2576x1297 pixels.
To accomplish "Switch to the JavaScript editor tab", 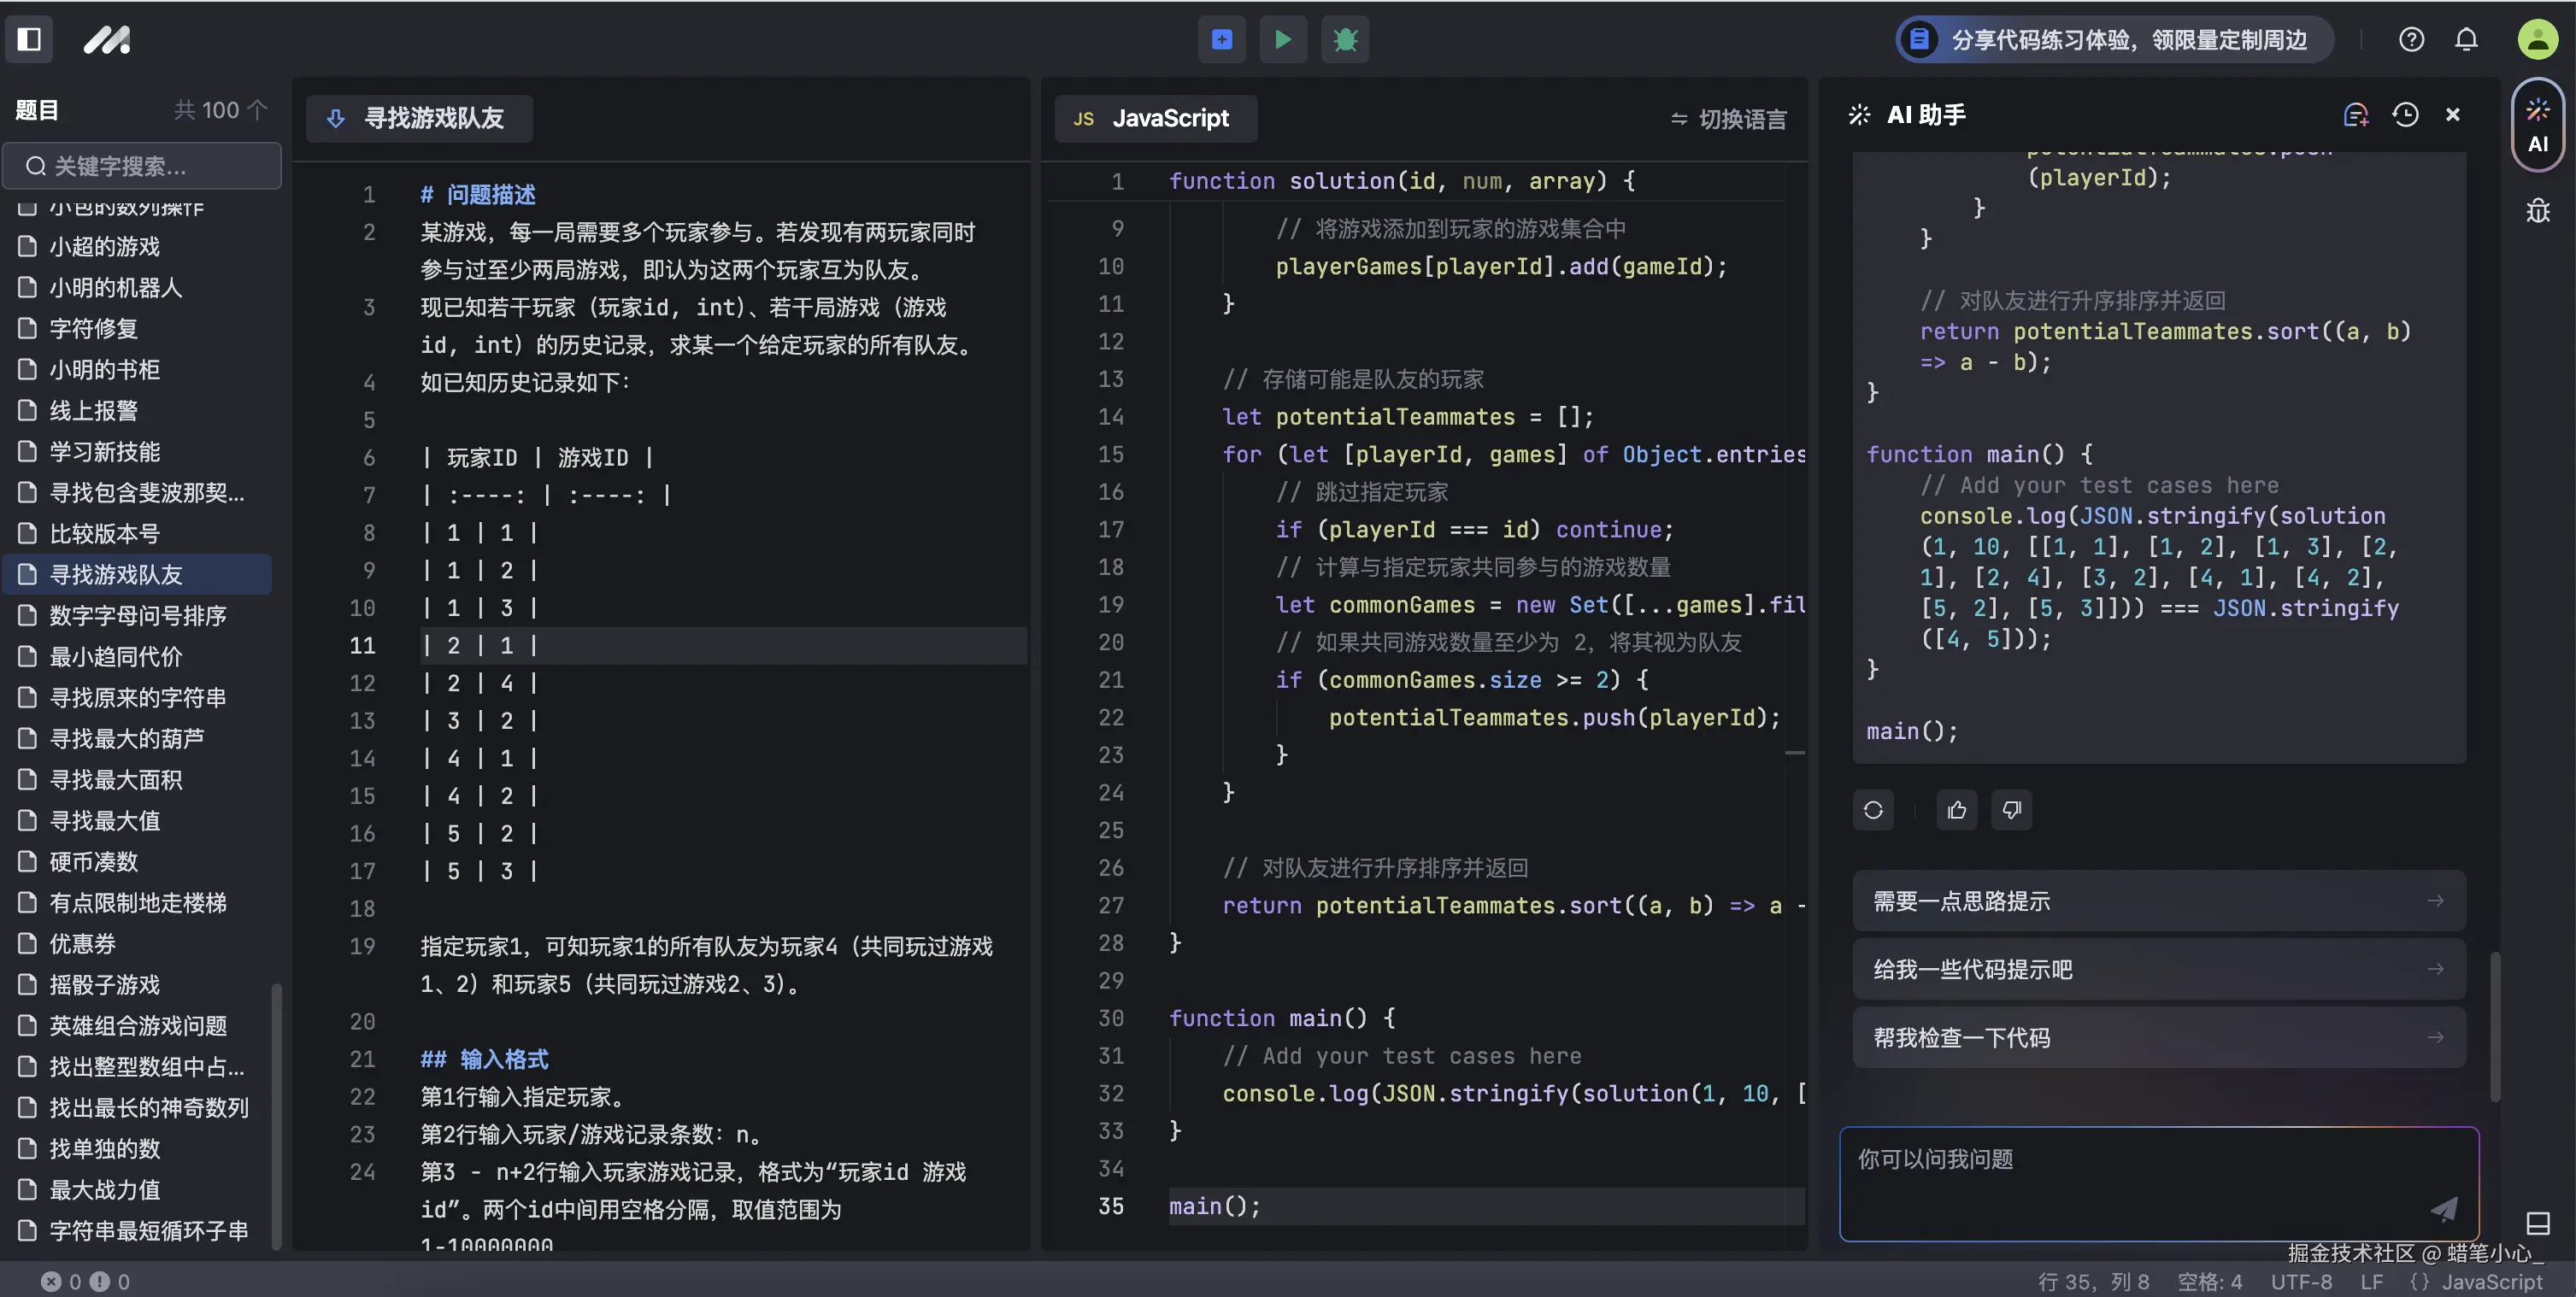I will [x=1155, y=118].
